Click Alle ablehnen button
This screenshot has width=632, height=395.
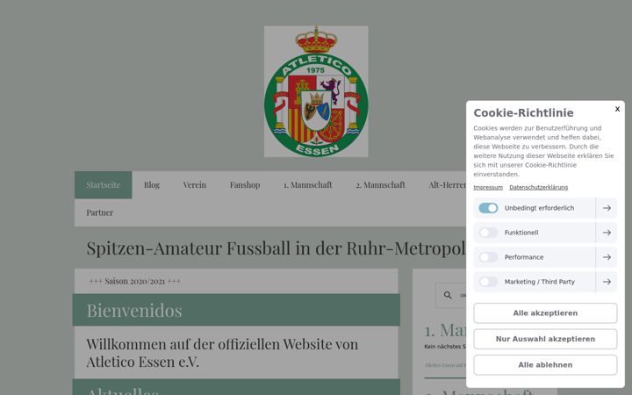click(x=545, y=365)
